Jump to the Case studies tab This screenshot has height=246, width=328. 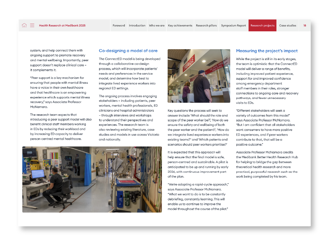(288, 25)
